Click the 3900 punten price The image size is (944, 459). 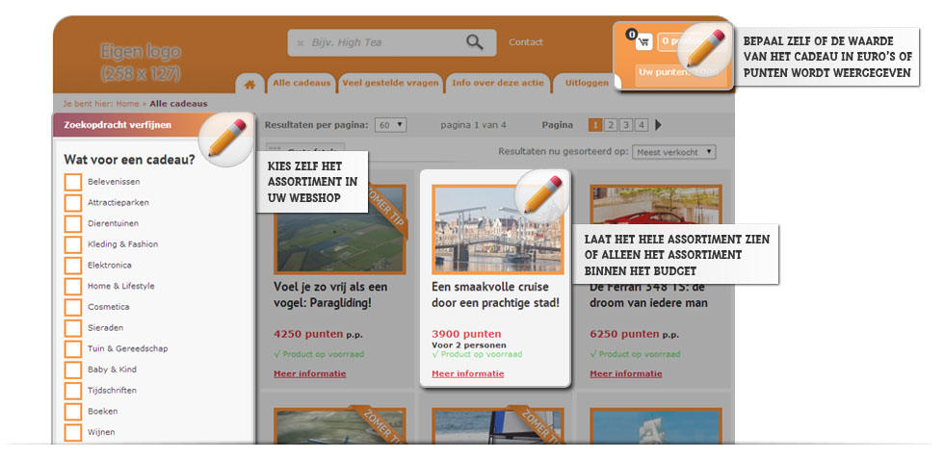pos(466,334)
